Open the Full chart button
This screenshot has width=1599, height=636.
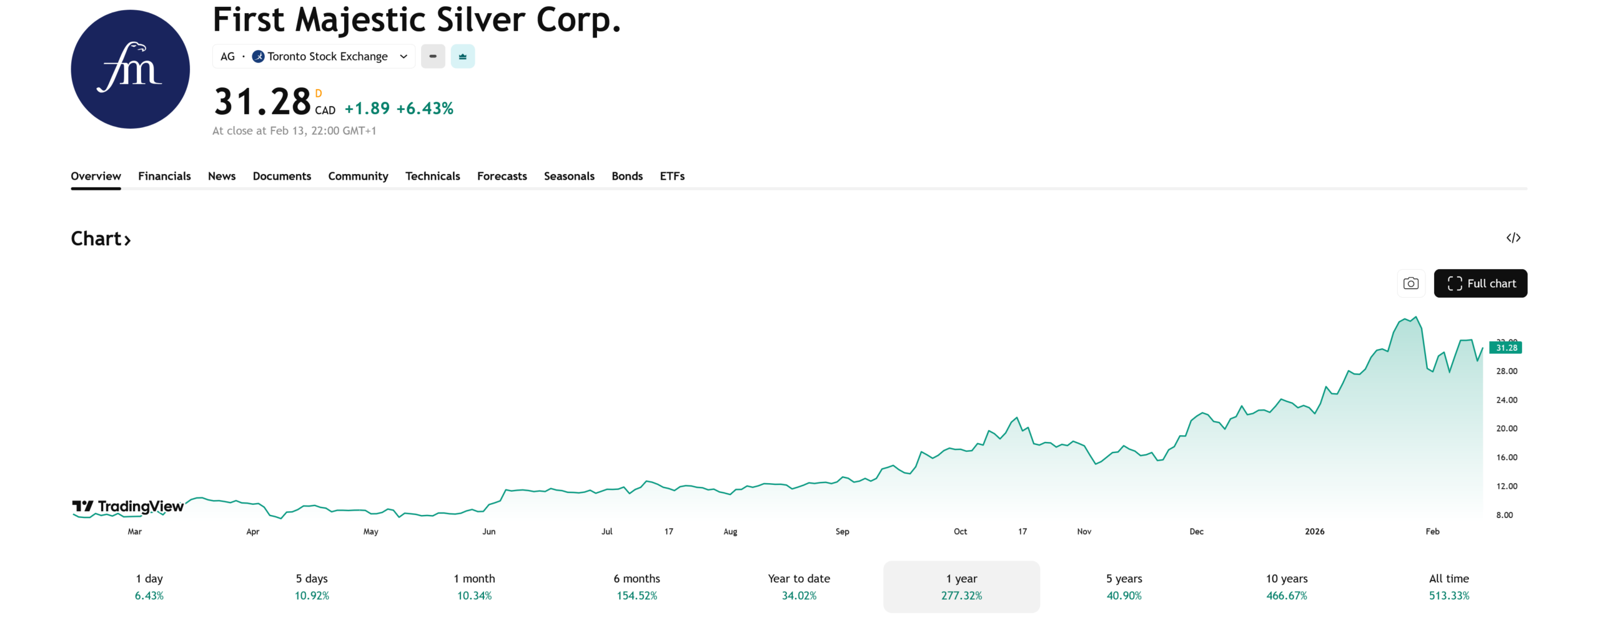(x=1480, y=283)
